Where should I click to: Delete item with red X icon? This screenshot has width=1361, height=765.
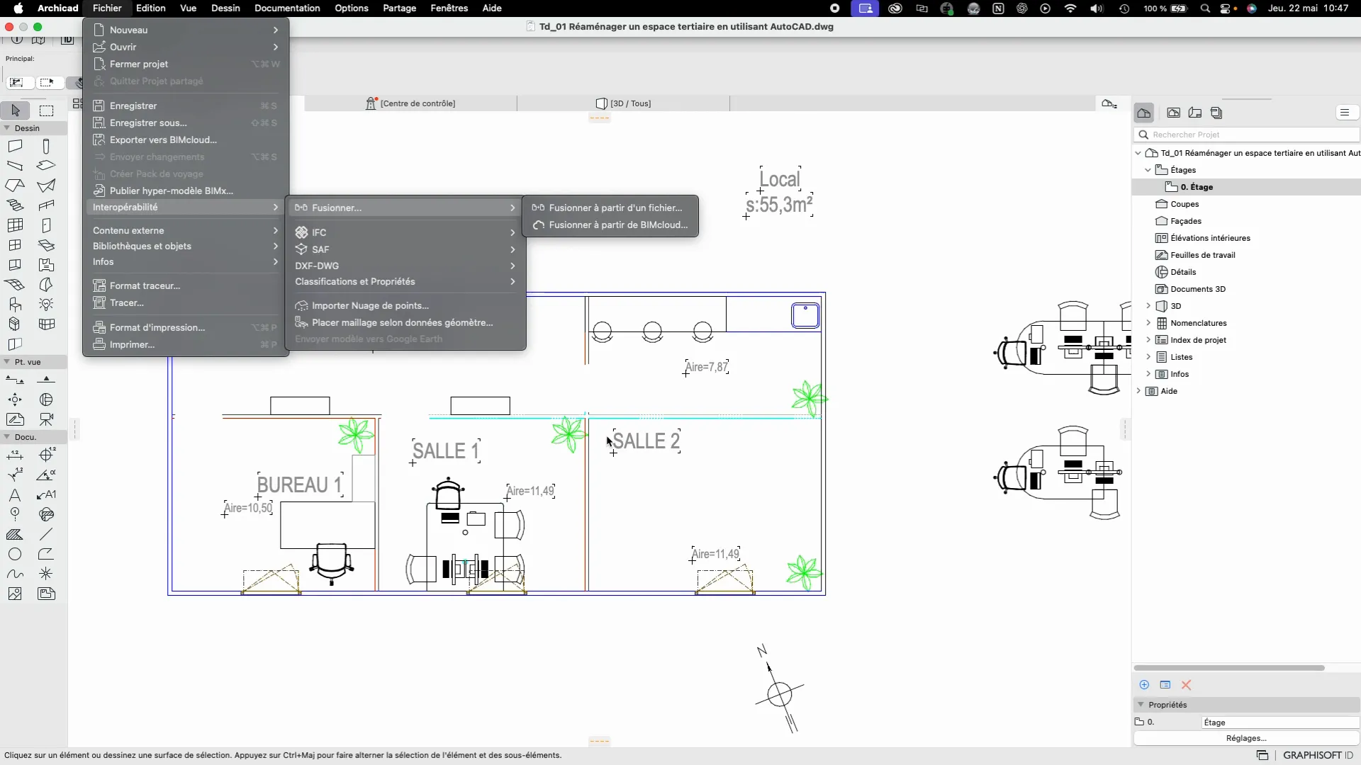click(1186, 685)
